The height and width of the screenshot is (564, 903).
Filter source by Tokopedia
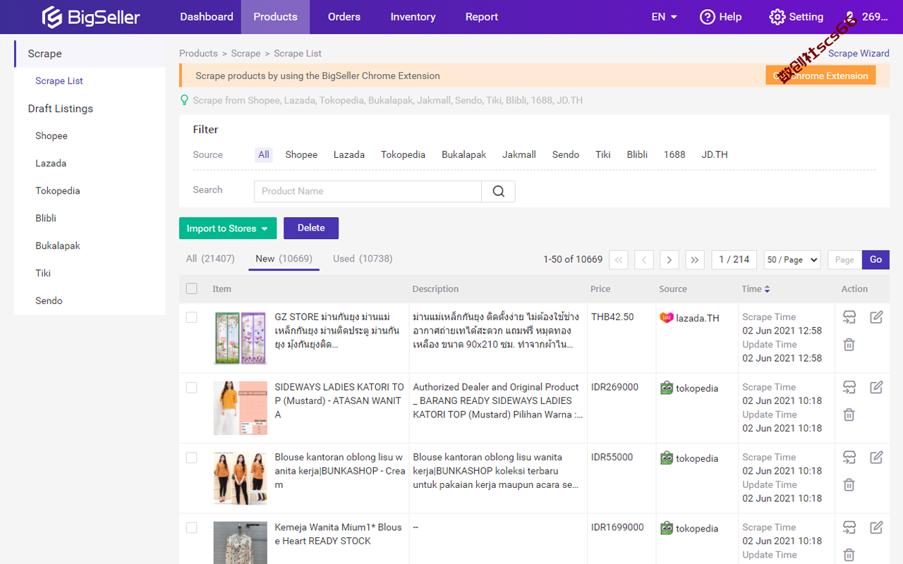pyautogui.click(x=403, y=154)
